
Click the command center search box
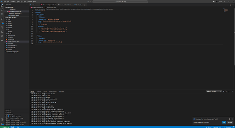[x=120, y=2]
